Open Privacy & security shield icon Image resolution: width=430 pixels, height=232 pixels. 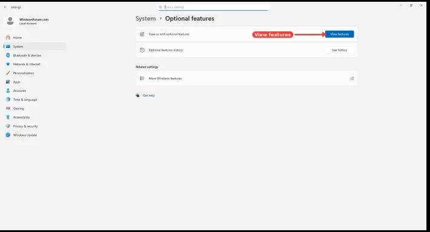8,126
